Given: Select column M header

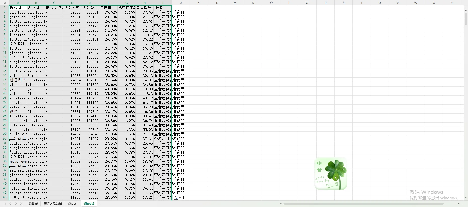Looking at the screenshot, I should point(235,3).
